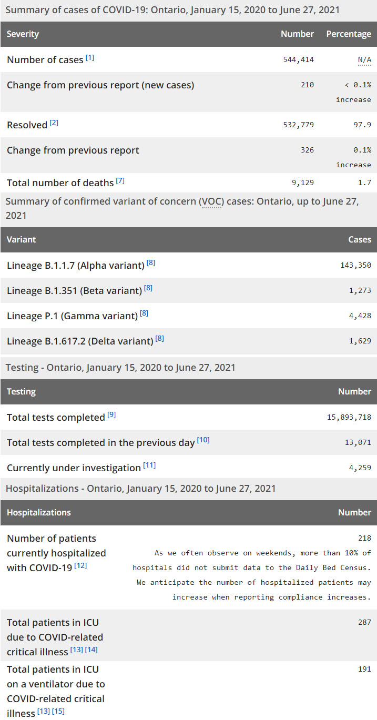Click the N/A abbreviation in the Percentage column

(x=364, y=60)
